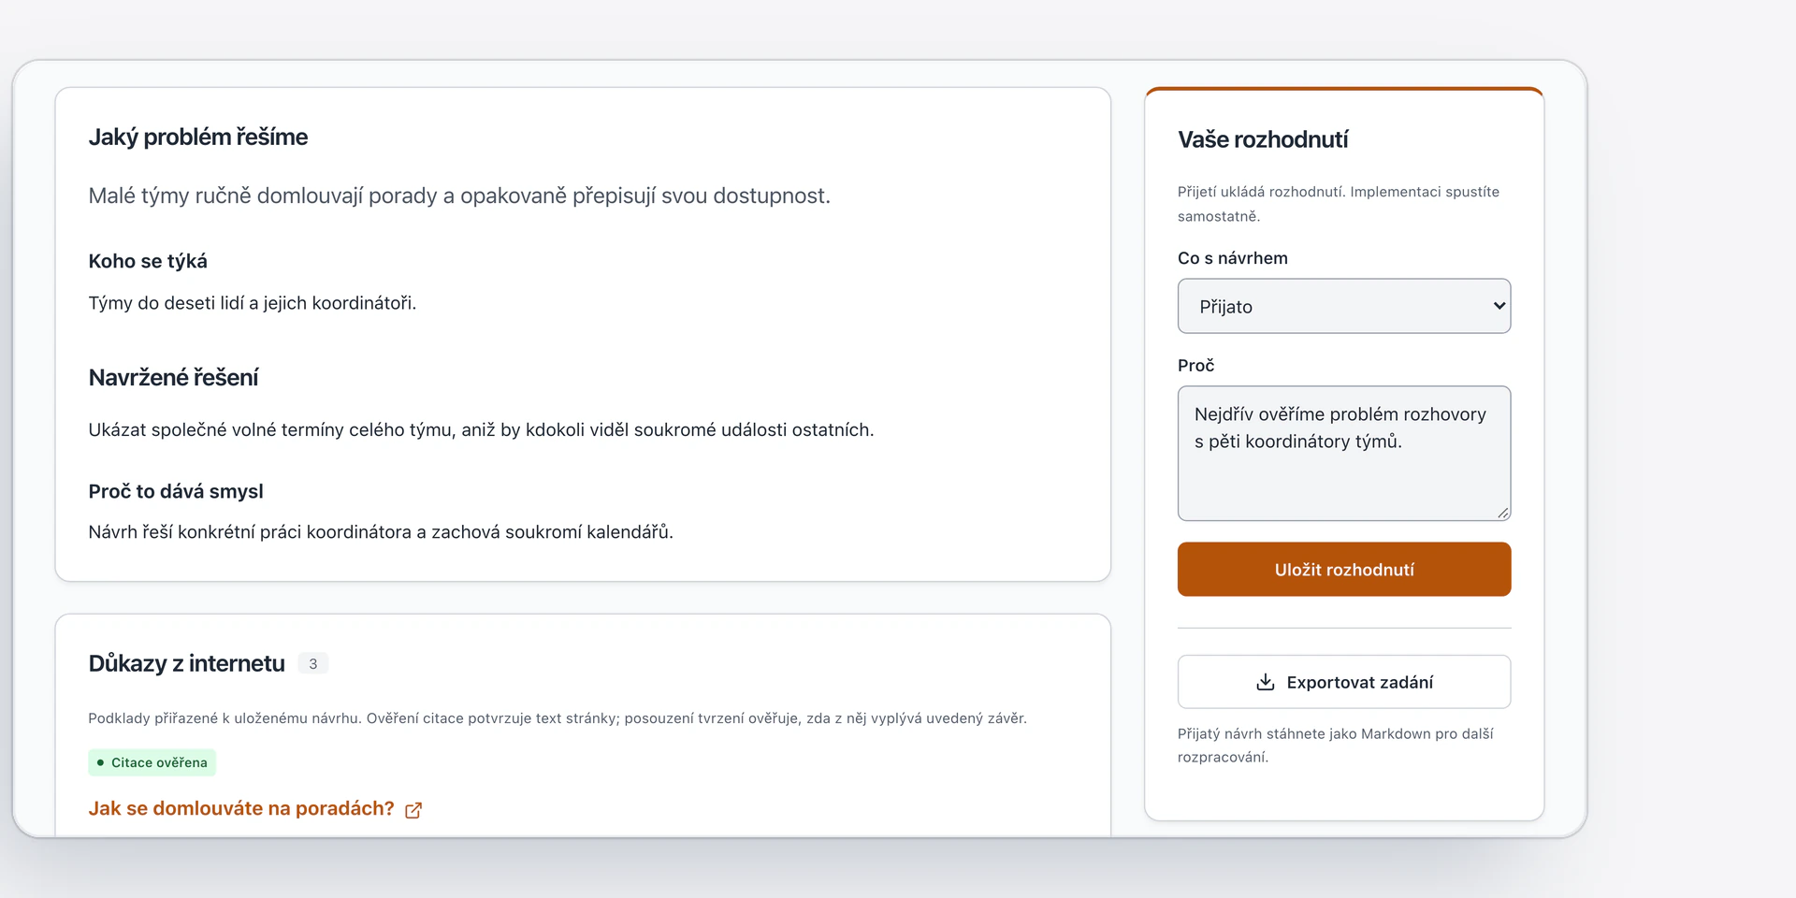
Task: Click the Co s návrhem field label
Action: tap(1232, 258)
